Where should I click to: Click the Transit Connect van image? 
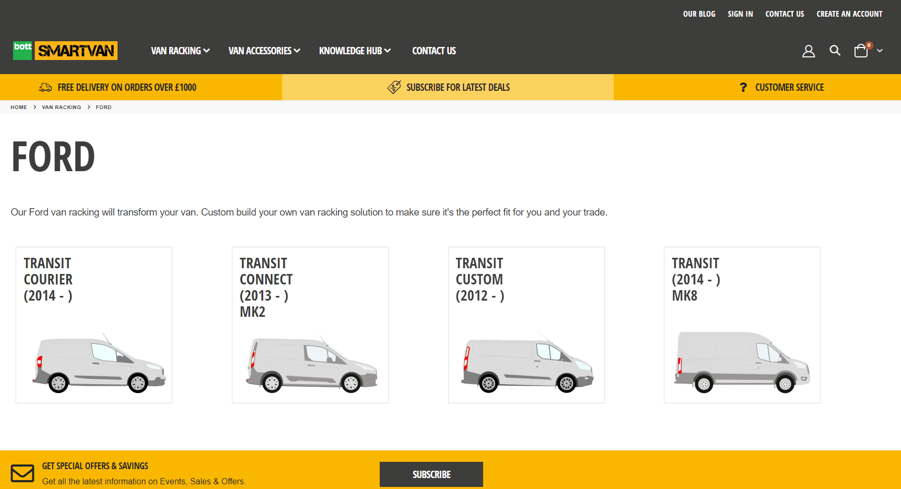pyautogui.click(x=311, y=364)
